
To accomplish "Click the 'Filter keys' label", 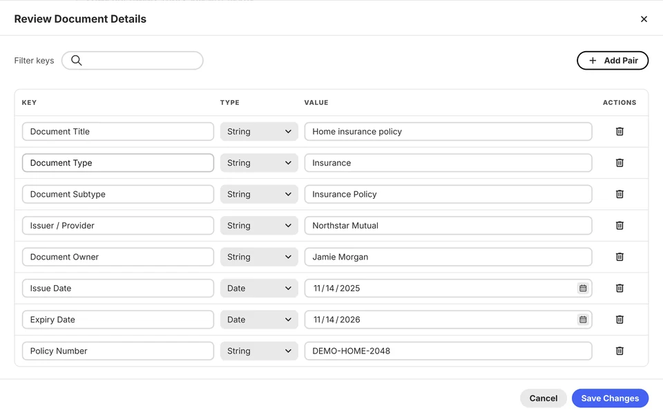I will 35,61.
